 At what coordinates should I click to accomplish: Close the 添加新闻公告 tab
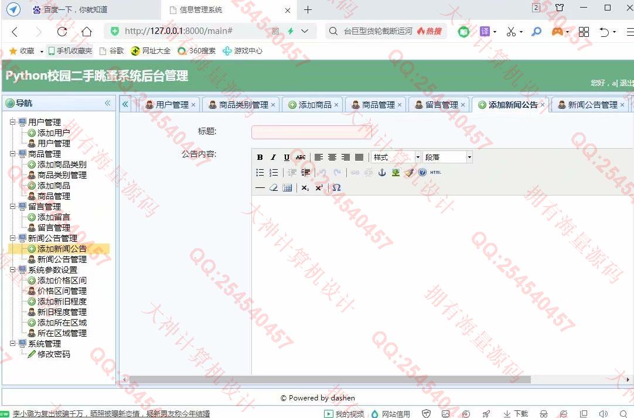pyautogui.click(x=543, y=105)
